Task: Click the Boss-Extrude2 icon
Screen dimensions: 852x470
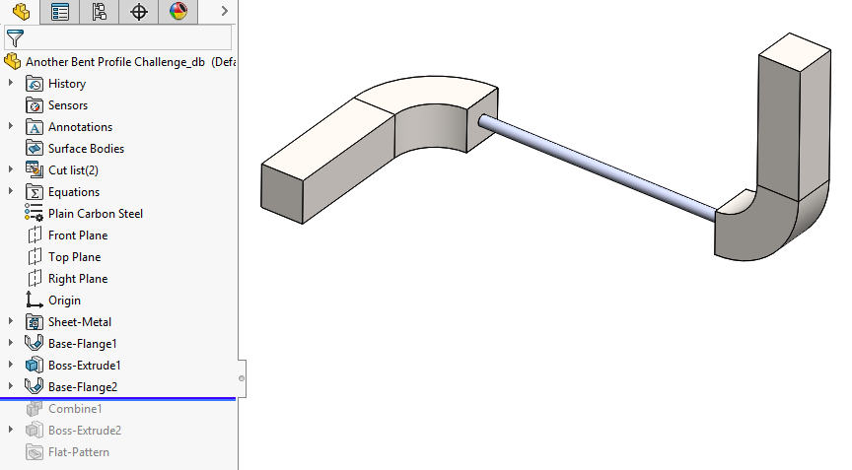Action: [35, 431]
